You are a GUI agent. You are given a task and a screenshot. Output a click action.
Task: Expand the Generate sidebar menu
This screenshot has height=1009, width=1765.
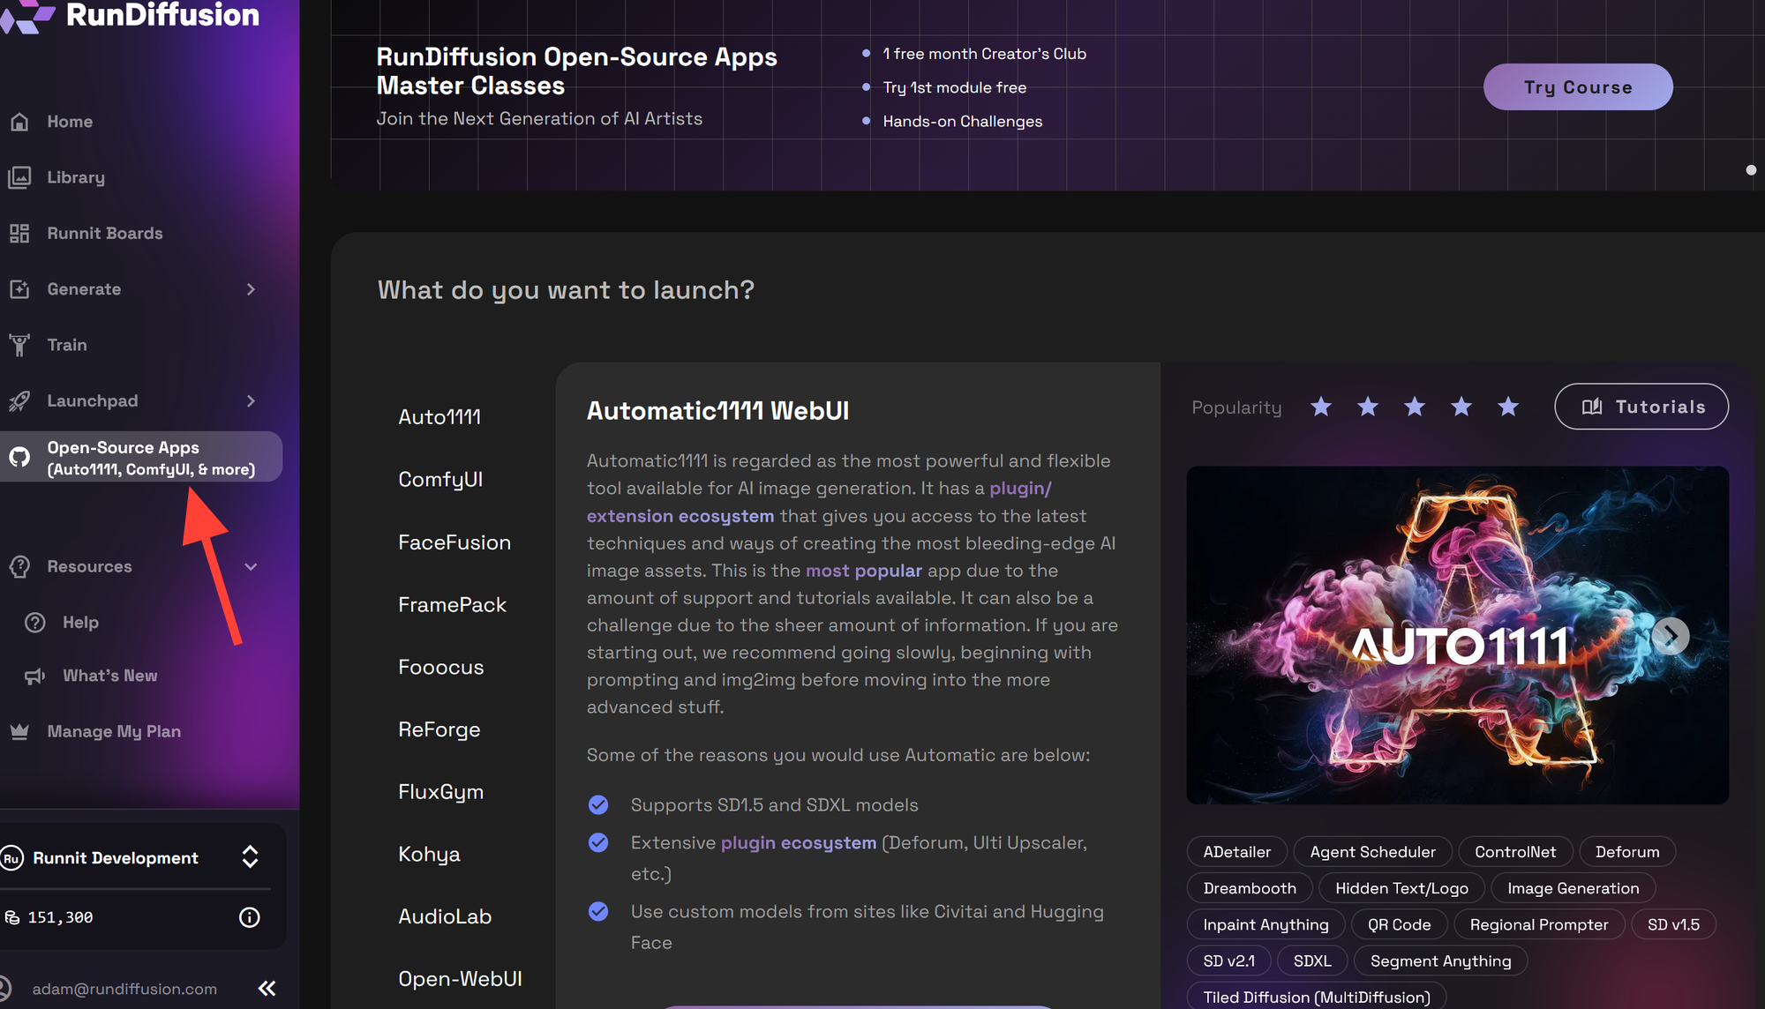[x=251, y=288]
